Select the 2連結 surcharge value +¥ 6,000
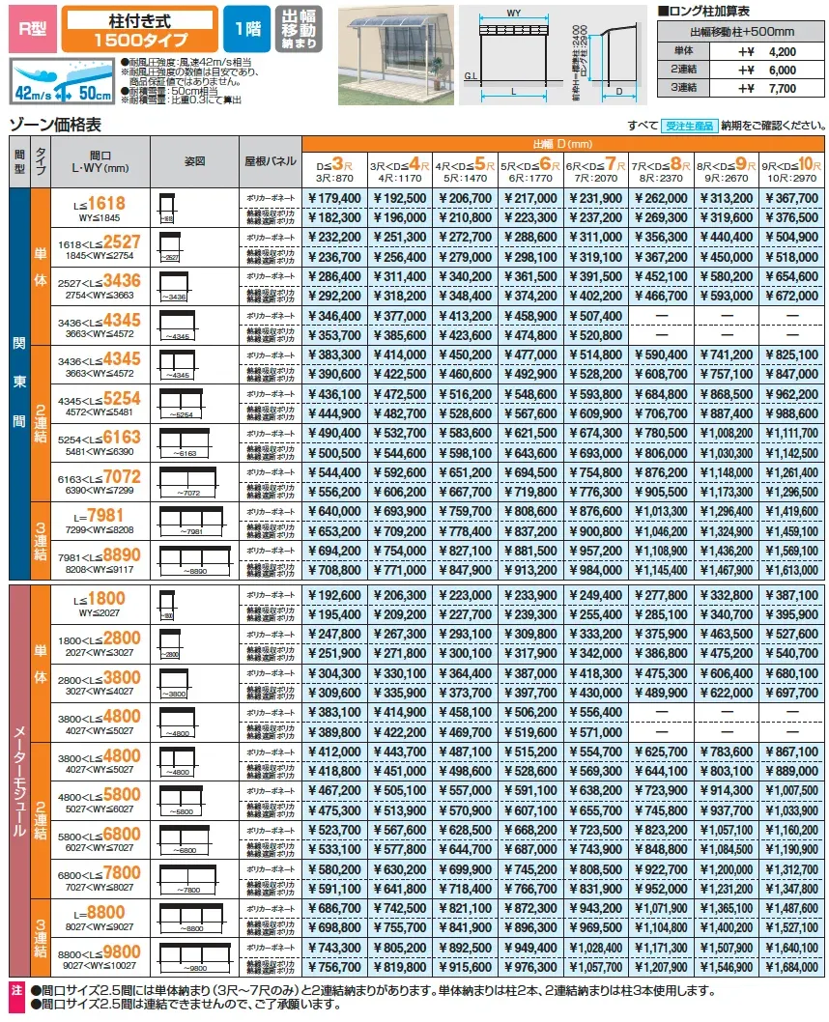The height and width of the screenshot is (1022, 829). tap(767, 70)
